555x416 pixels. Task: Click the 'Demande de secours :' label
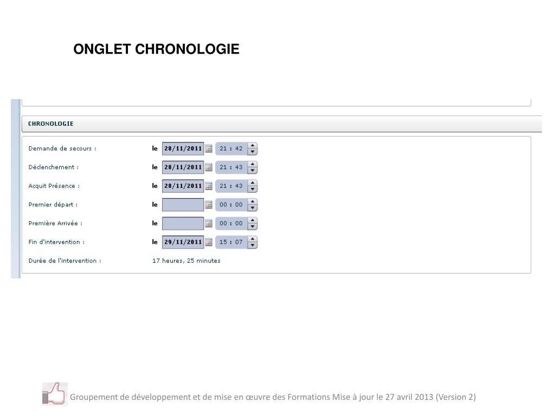tap(62, 148)
